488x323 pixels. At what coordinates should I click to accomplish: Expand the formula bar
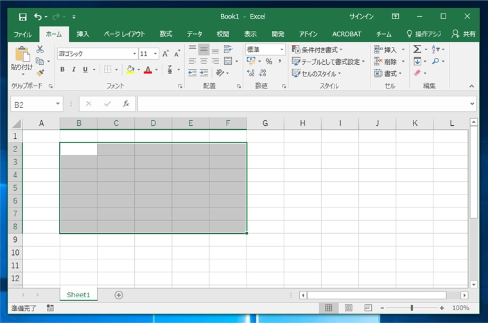tap(472, 104)
